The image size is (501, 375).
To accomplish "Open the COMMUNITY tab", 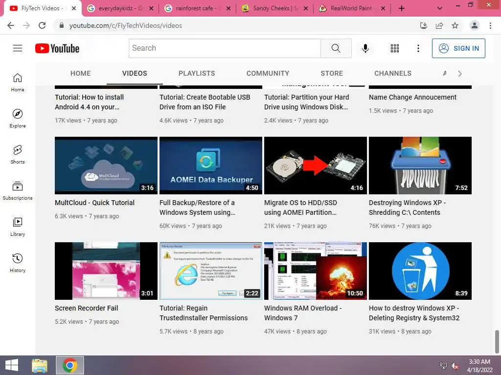I will click(268, 73).
